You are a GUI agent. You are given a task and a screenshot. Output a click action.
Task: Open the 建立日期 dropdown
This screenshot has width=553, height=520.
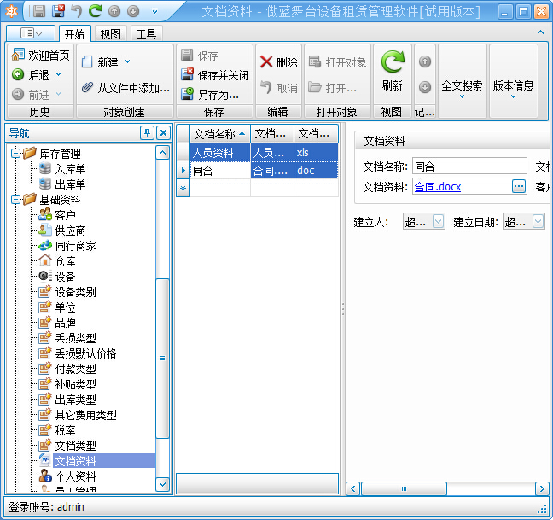tap(538, 222)
